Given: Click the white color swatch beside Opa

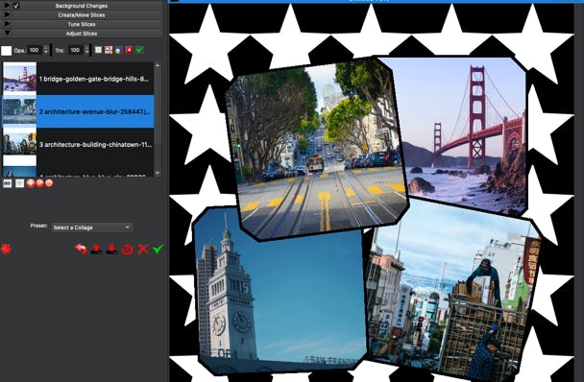Looking at the screenshot, I should 7,51.
